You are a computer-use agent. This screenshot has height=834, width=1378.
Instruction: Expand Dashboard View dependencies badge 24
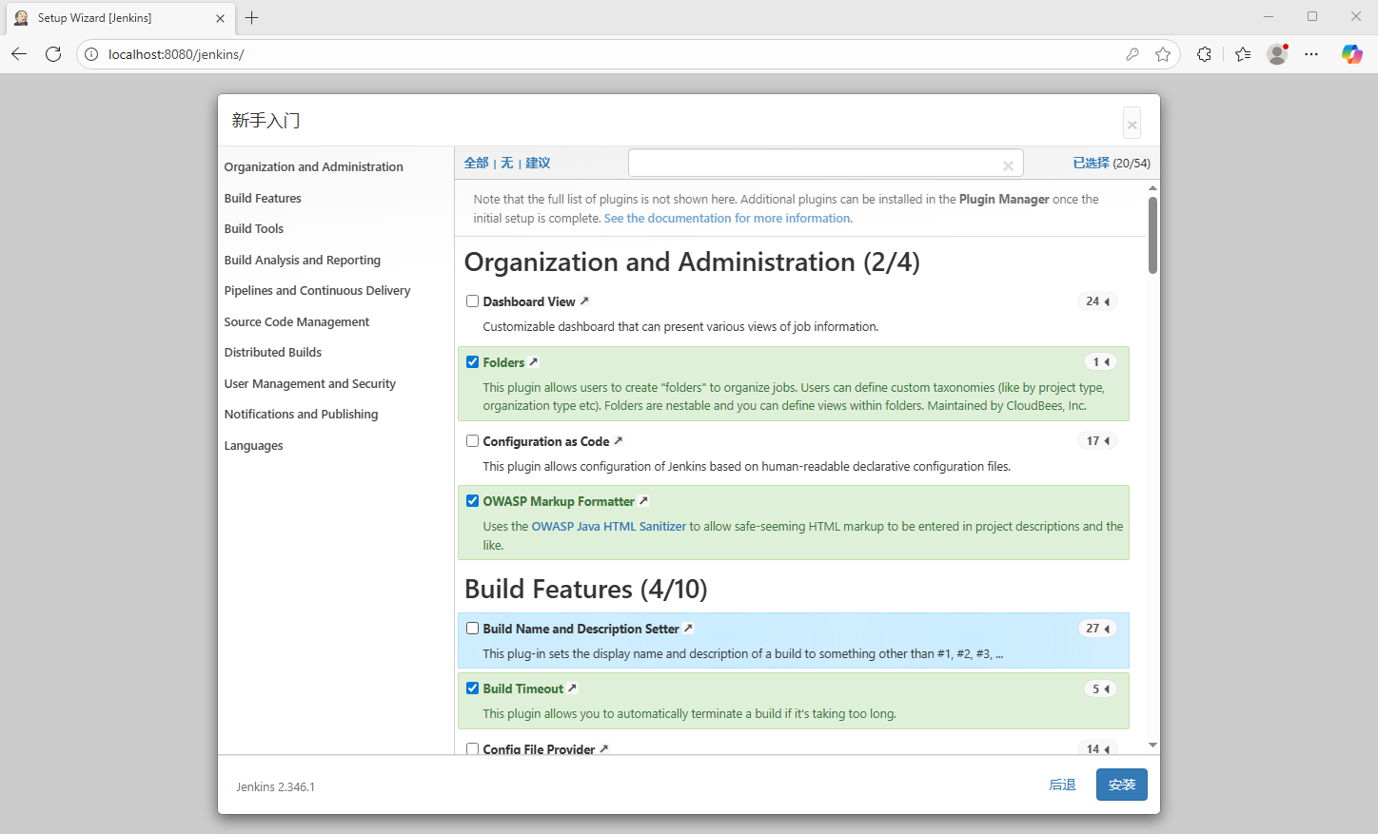point(1097,301)
